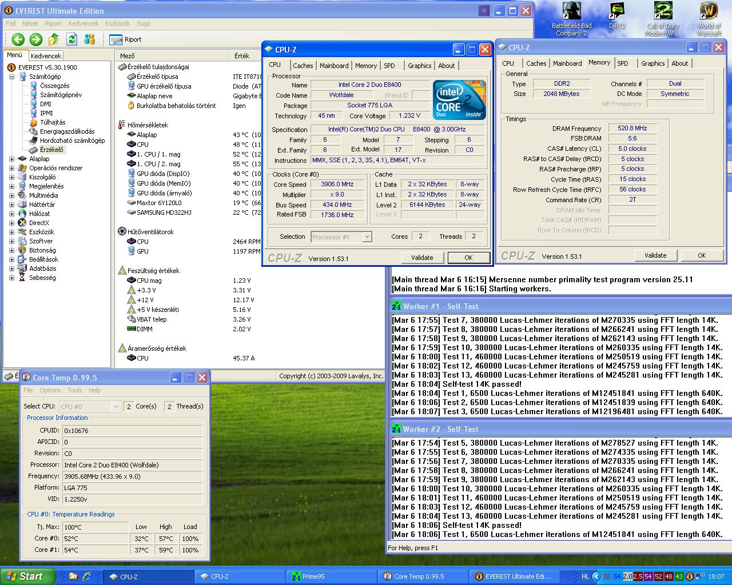Click Validate in the CPU-Z Memory window
This screenshot has width=732, height=585.
[x=655, y=255]
